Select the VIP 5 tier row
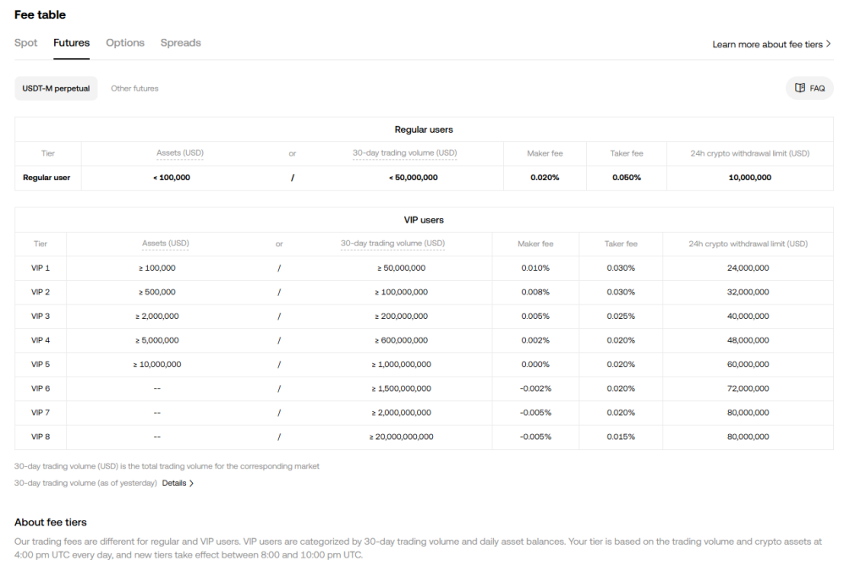 pyautogui.click(x=41, y=365)
